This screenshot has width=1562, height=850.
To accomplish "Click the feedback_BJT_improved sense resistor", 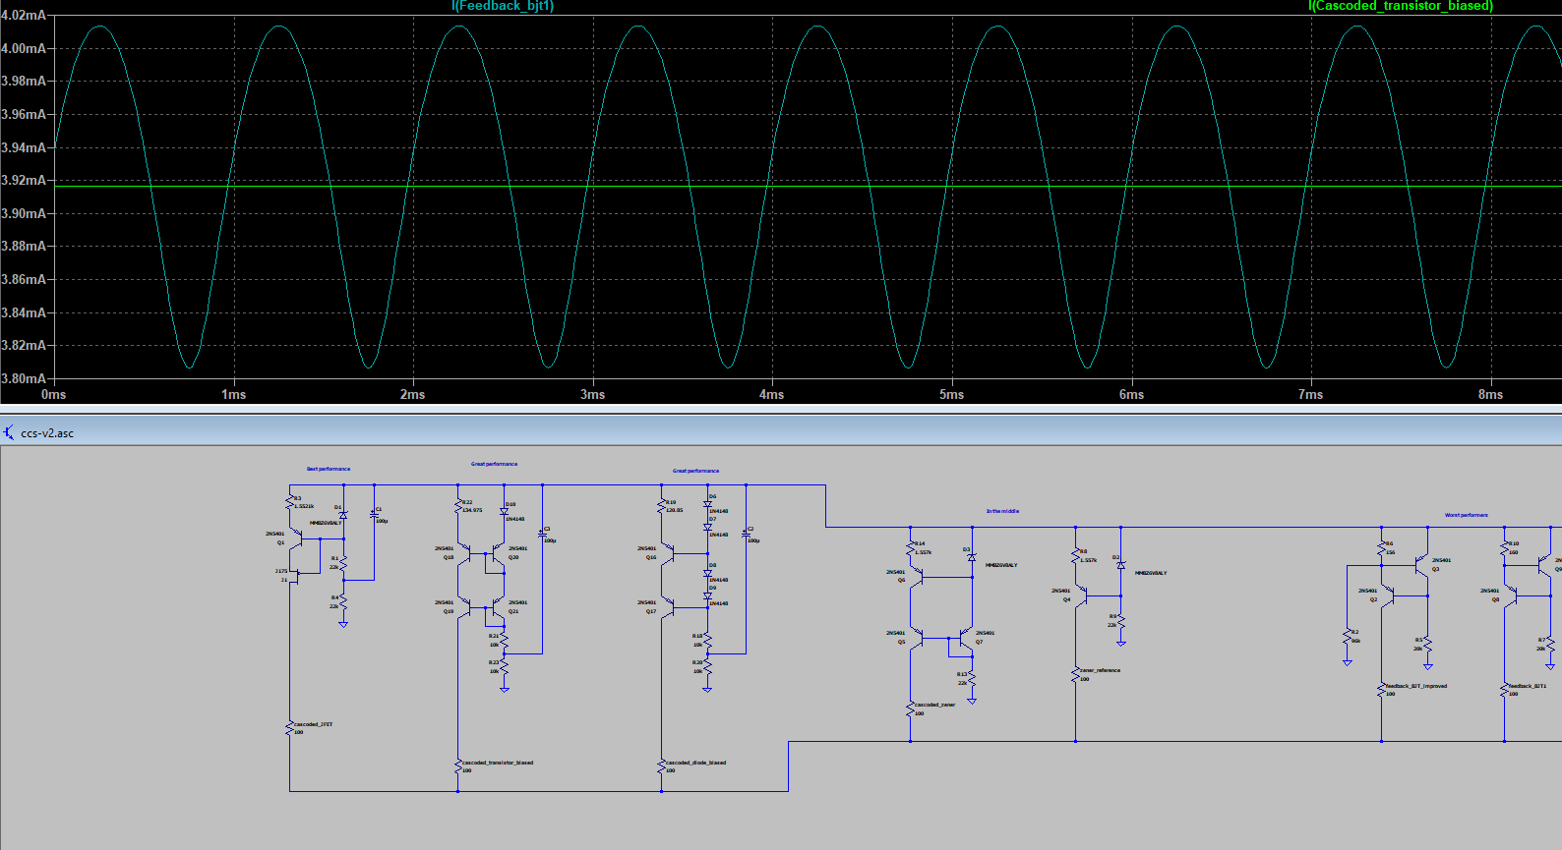I will (x=1381, y=690).
